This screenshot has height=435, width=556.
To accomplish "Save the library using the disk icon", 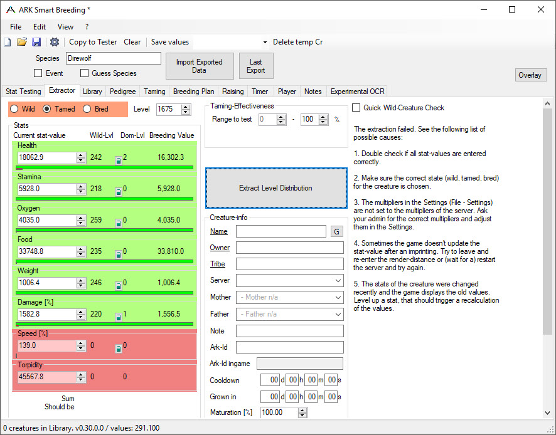I will click(36, 41).
